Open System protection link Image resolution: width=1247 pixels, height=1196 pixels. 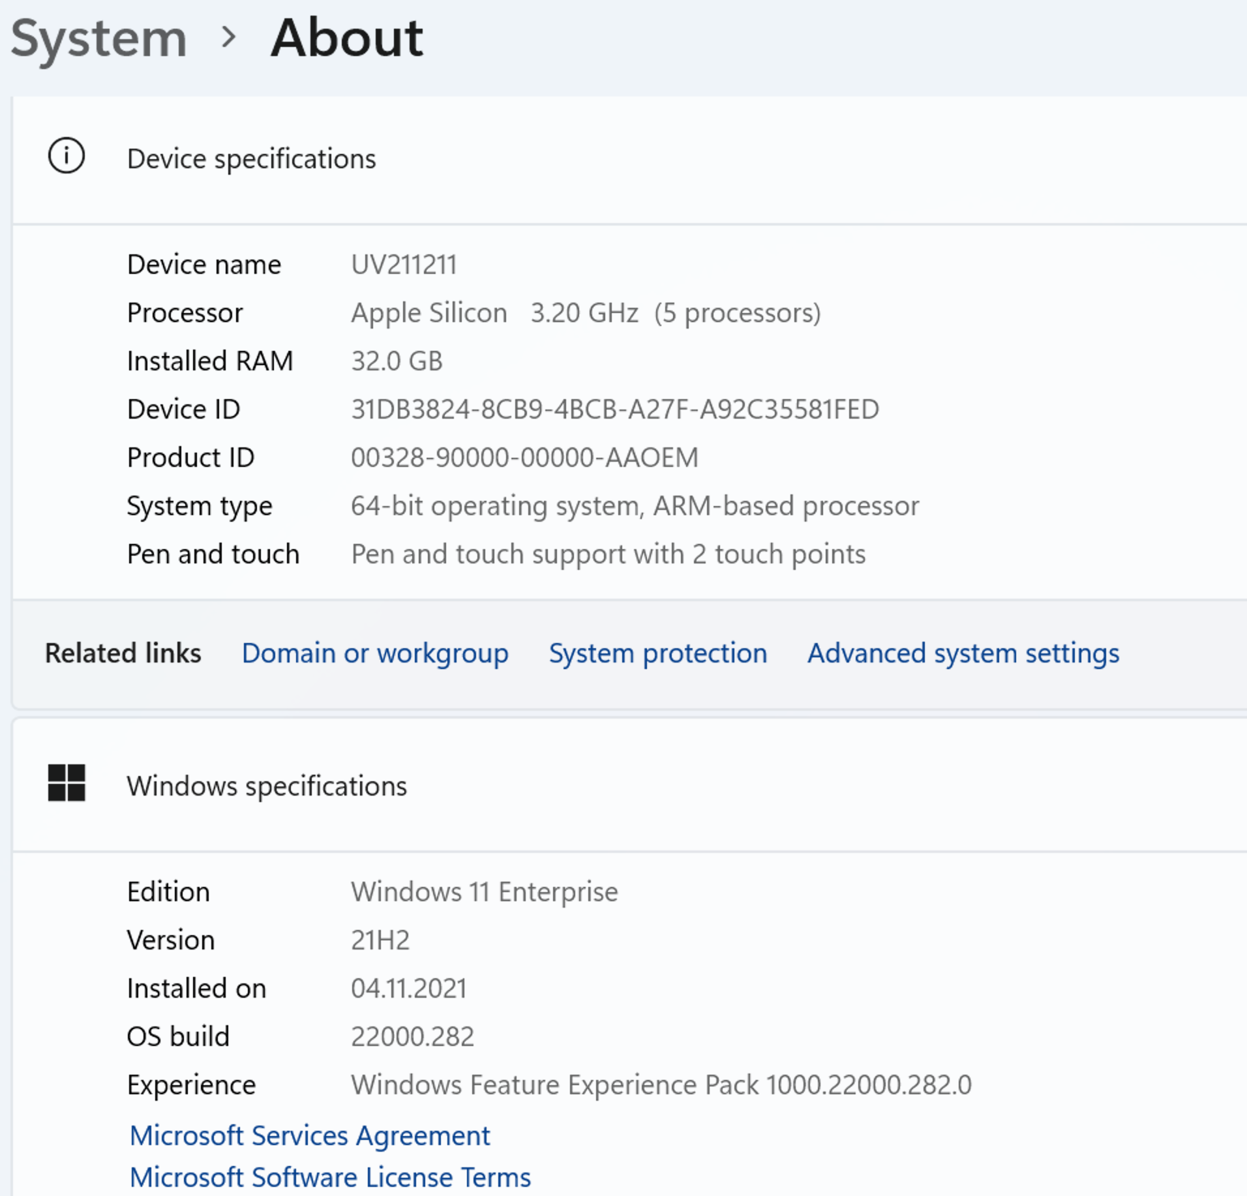click(x=657, y=653)
